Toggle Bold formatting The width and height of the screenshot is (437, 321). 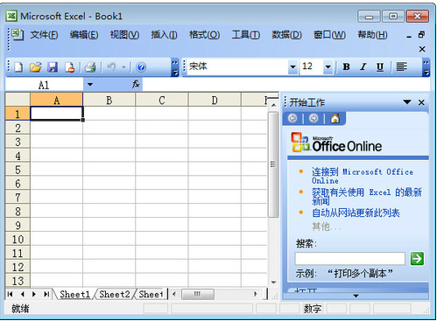pyautogui.click(x=347, y=66)
